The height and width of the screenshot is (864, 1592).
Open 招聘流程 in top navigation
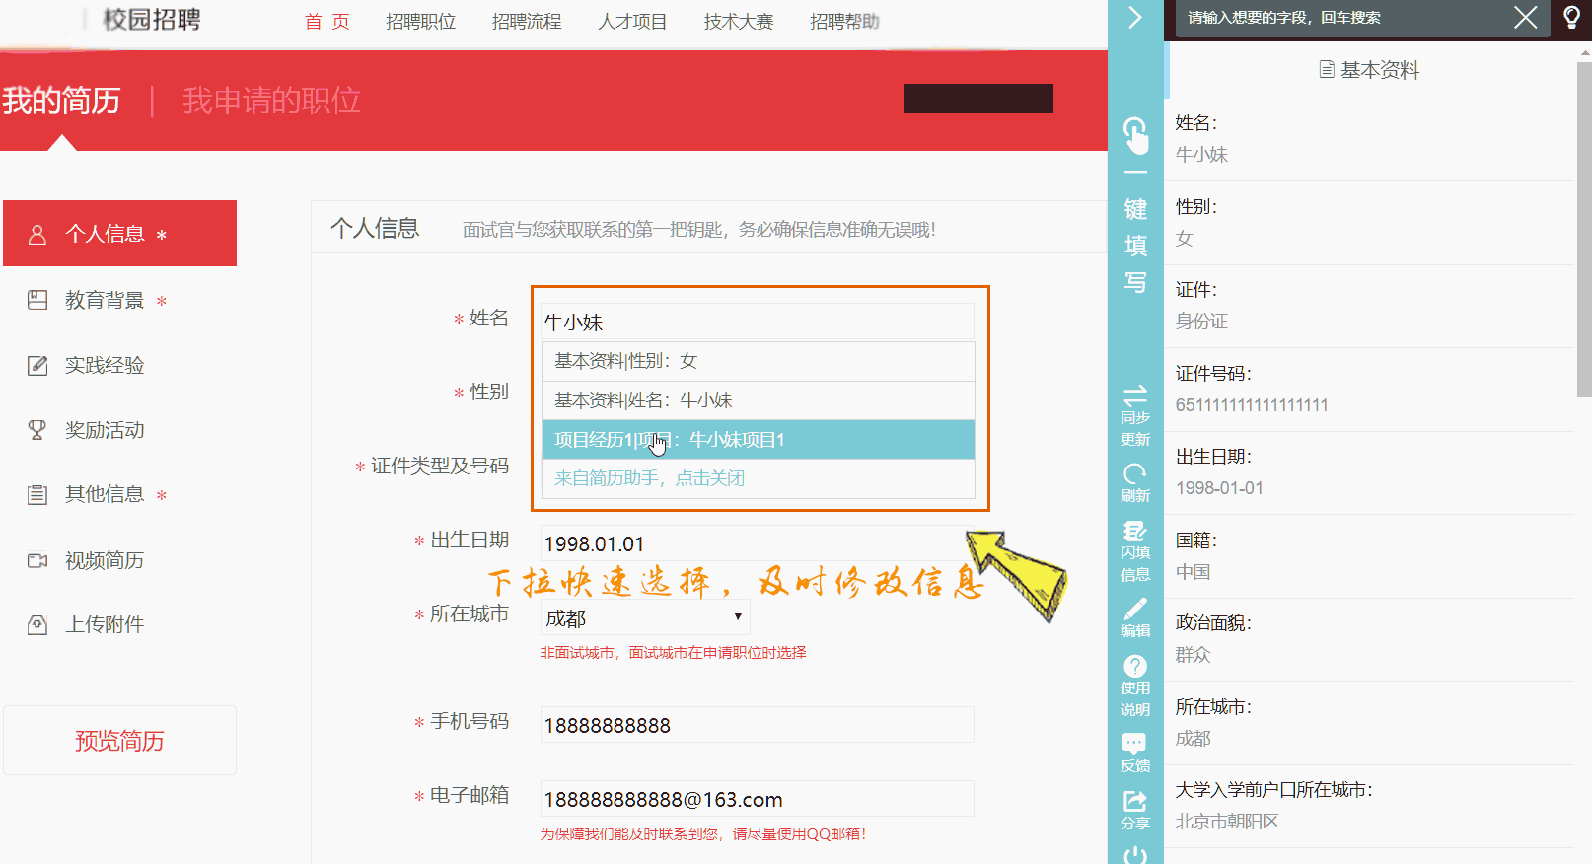(x=527, y=22)
